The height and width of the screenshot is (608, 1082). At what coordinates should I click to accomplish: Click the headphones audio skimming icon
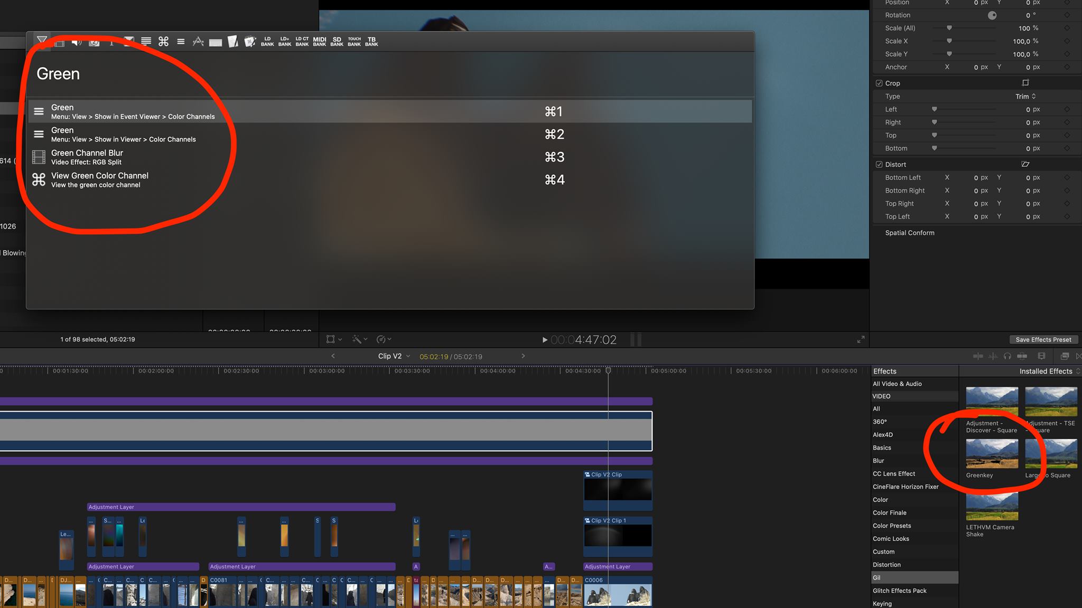click(x=1008, y=356)
